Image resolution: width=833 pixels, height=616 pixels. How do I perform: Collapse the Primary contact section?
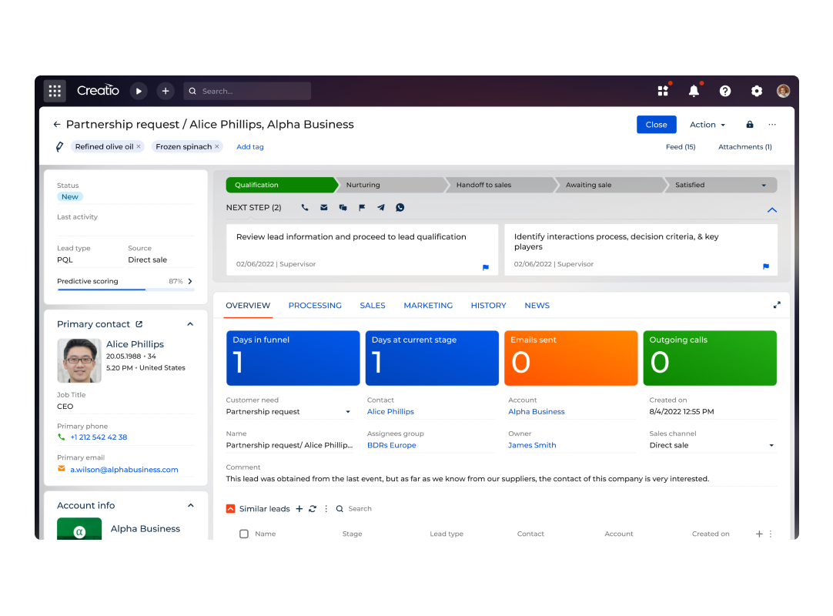190,324
